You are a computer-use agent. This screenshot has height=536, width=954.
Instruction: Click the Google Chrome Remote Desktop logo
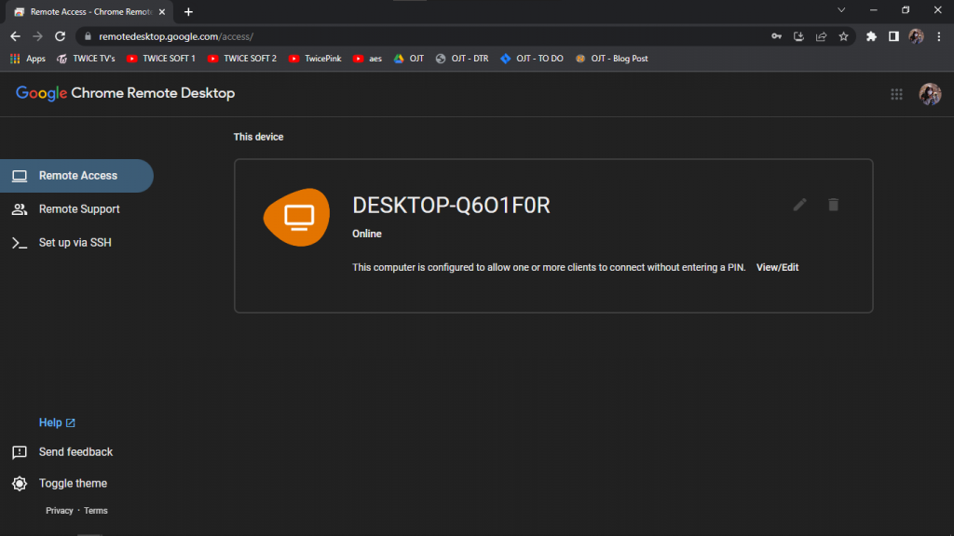tap(126, 93)
